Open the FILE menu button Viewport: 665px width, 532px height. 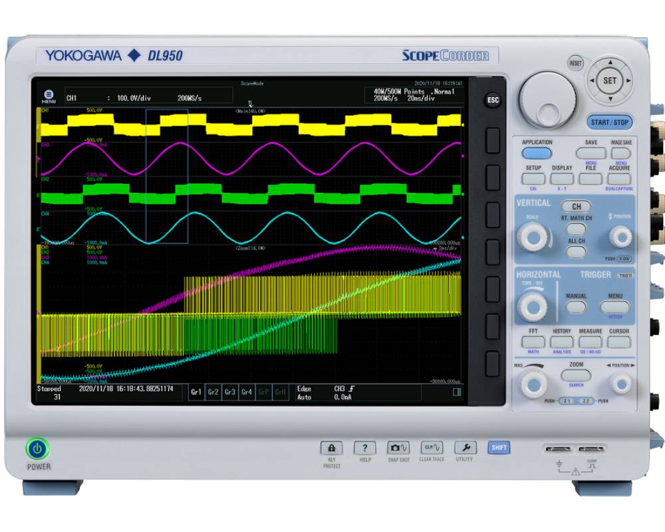pos(591,179)
